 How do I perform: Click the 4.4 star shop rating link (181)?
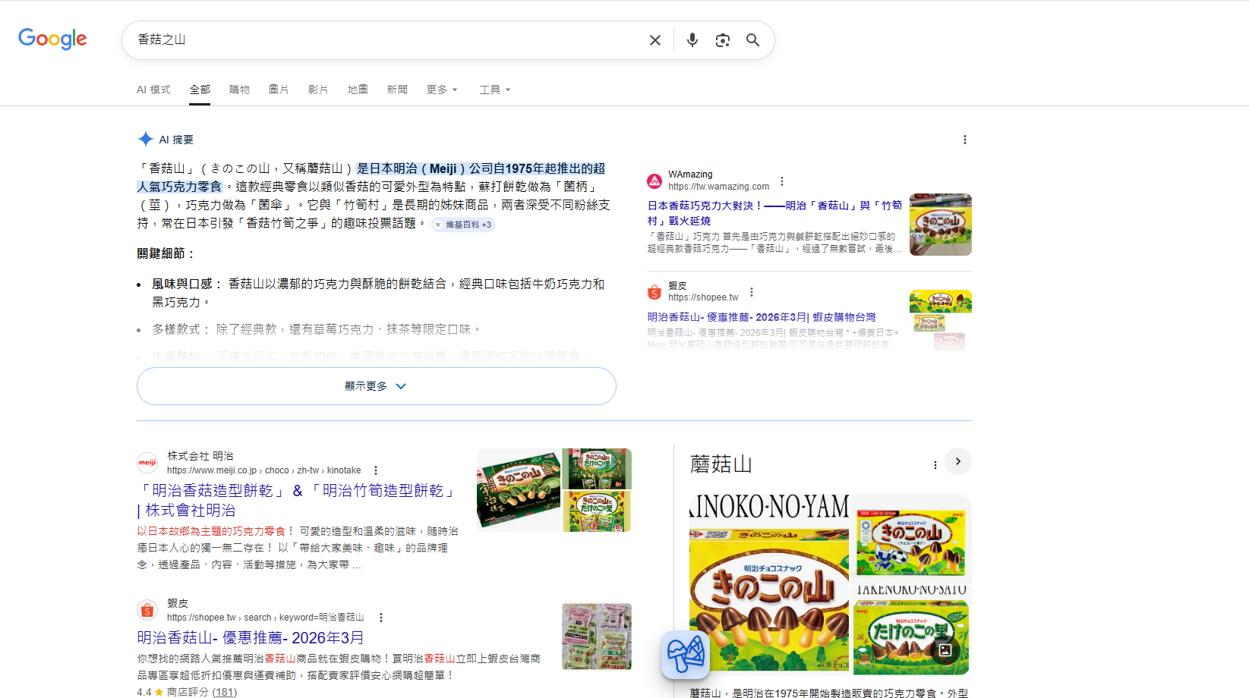(x=225, y=692)
